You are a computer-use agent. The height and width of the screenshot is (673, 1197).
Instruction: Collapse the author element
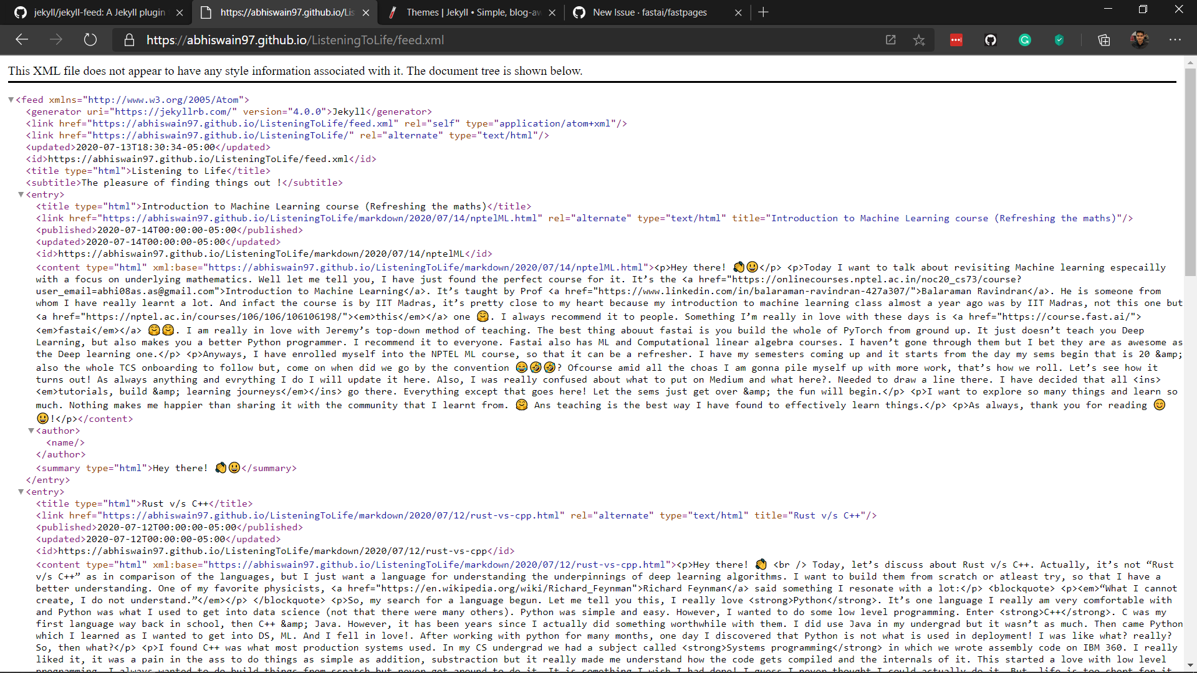pyautogui.click(x=31, y=431)
